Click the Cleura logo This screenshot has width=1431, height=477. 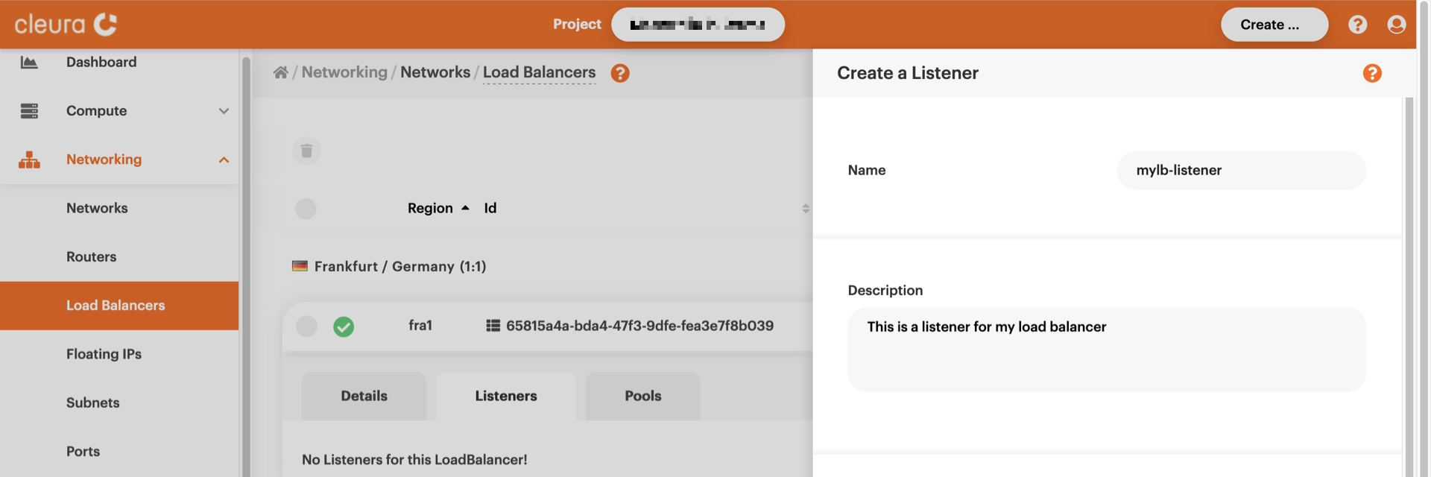click(66, 25)
